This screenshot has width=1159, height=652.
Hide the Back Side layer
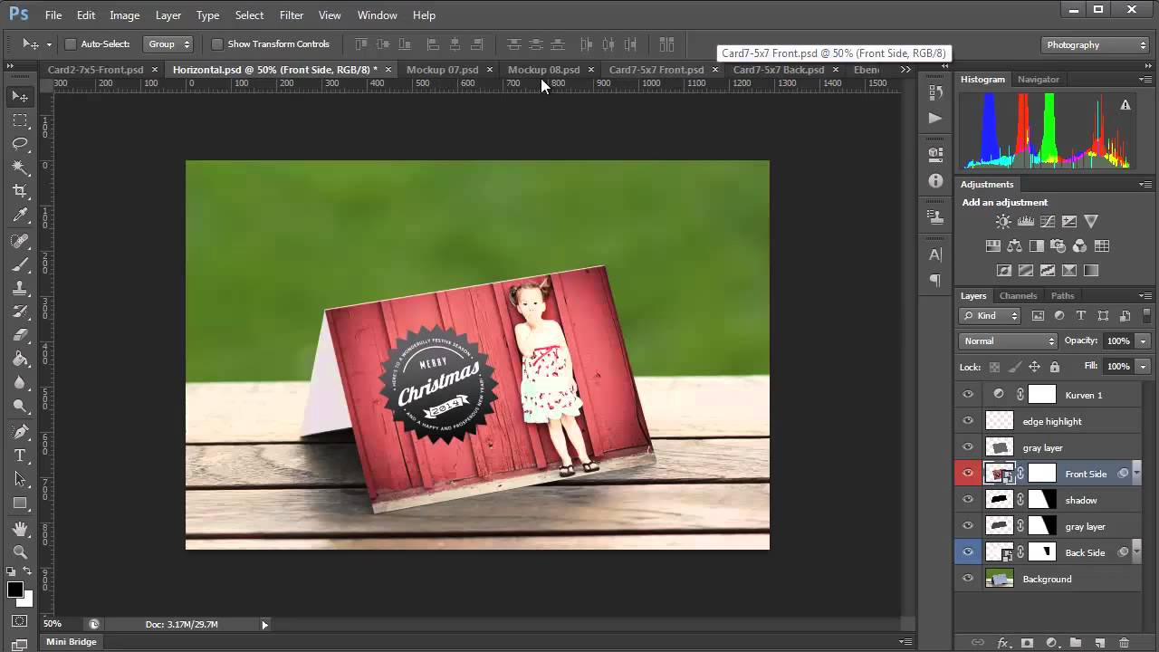click(x=968, y=552)
